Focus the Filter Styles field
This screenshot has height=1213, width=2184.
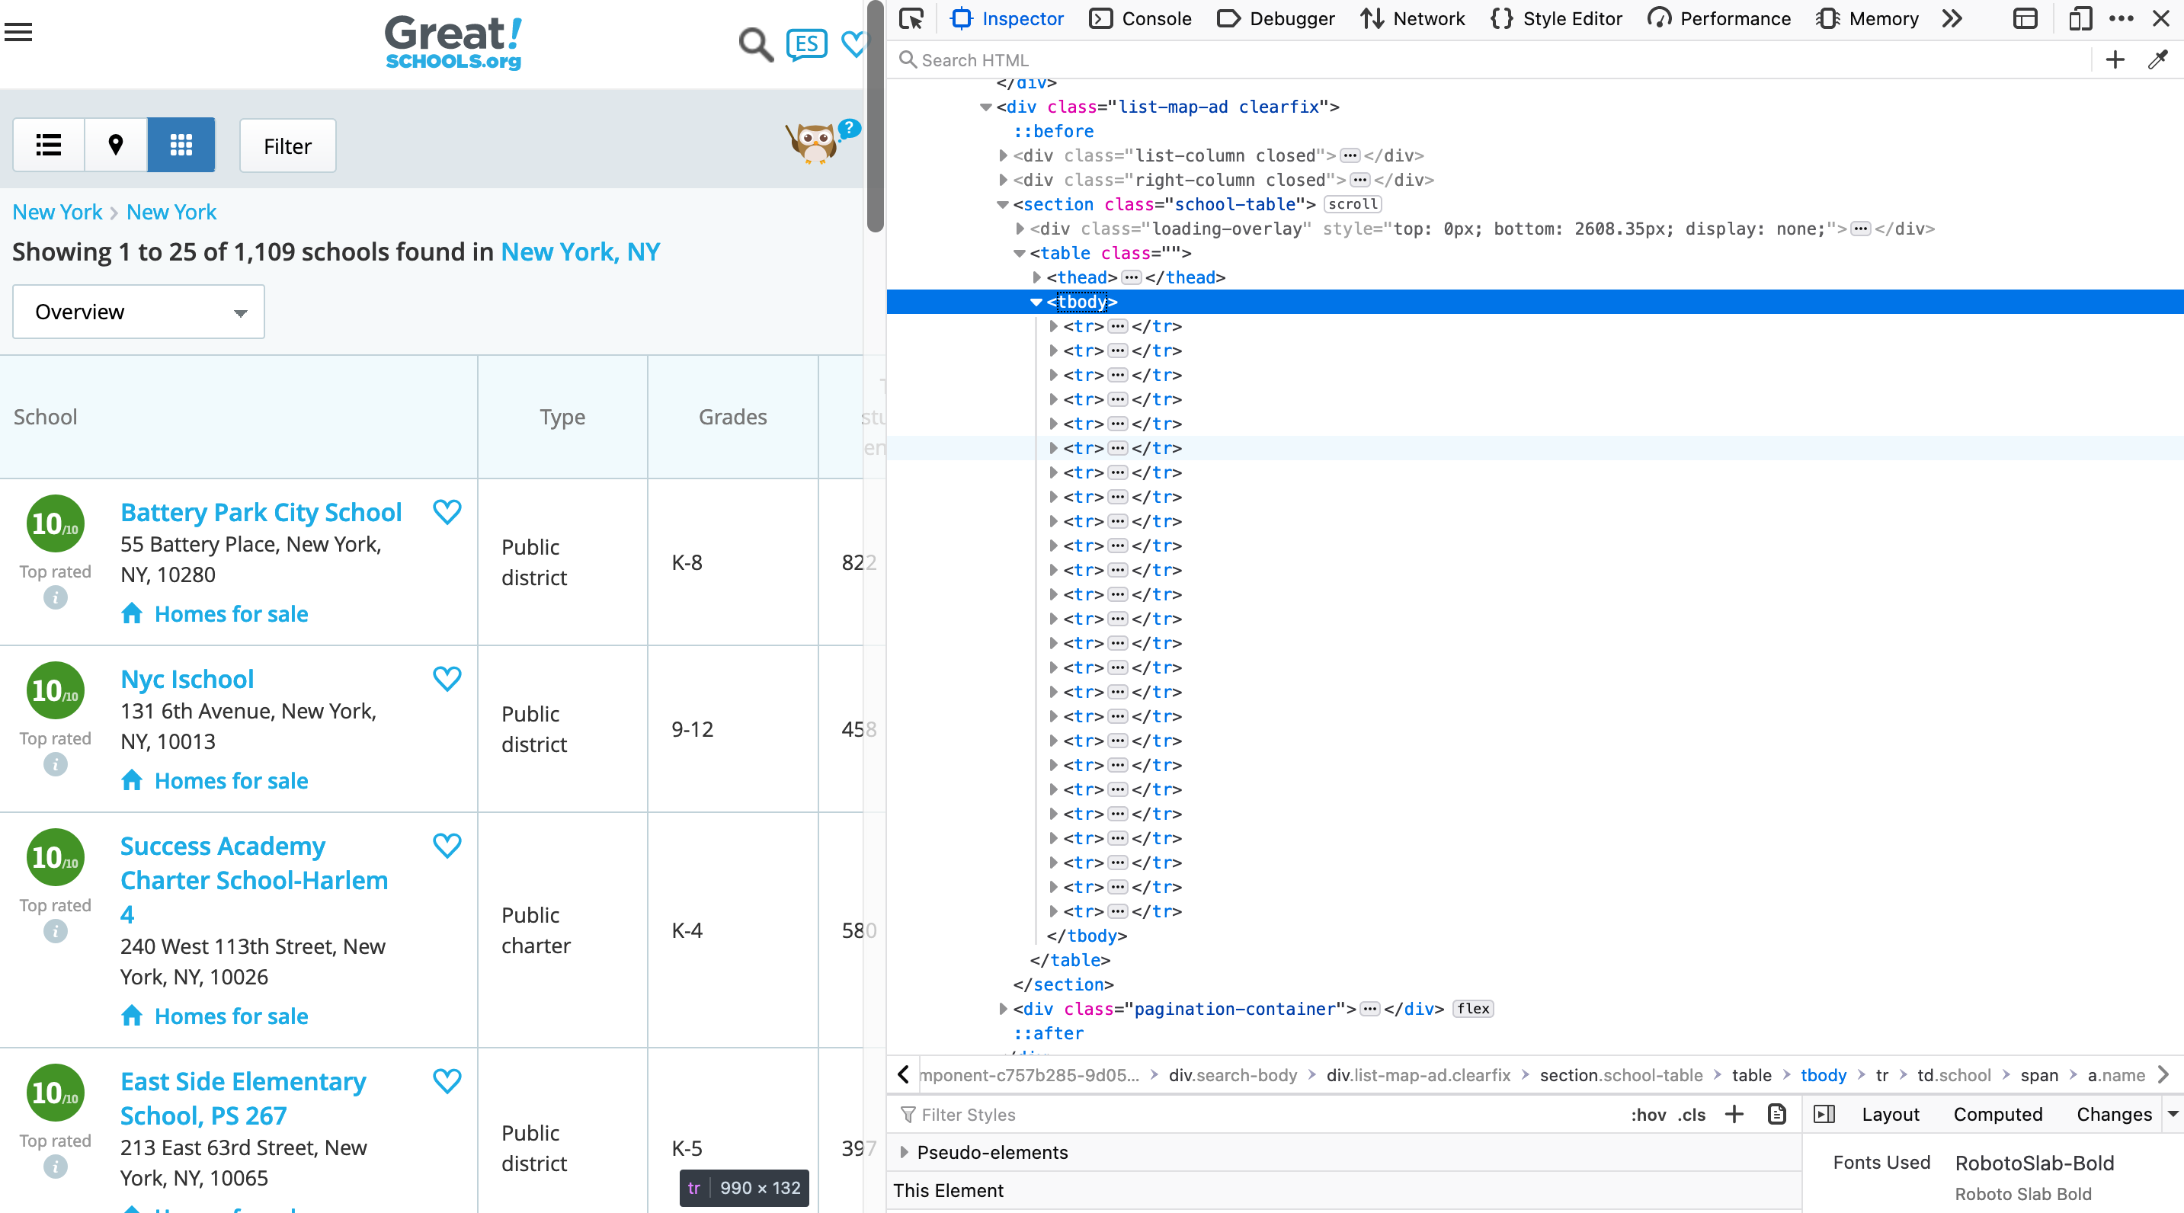pyautogui.click(x=1255, y=1115)
